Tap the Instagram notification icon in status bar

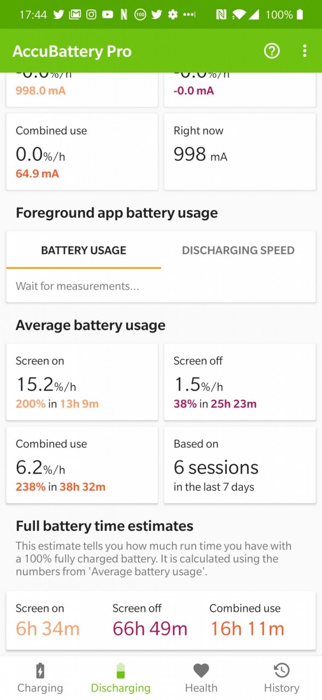pos(92,15)
